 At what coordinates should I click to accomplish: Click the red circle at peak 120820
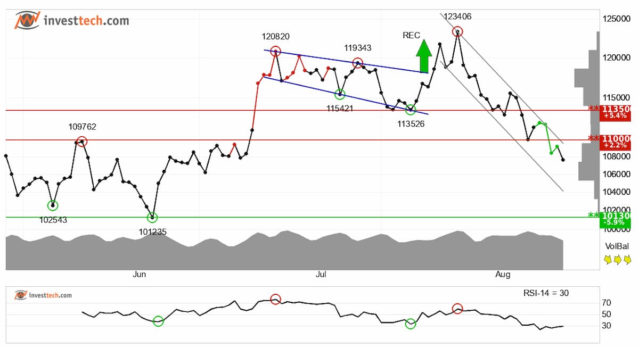click(275, 52)
